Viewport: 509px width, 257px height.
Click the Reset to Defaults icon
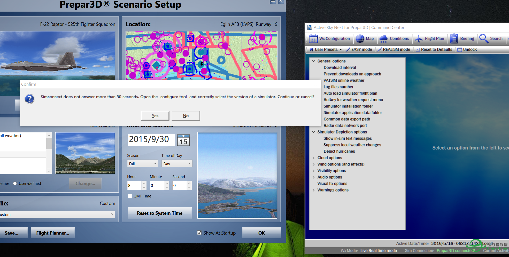coord(418,49)
